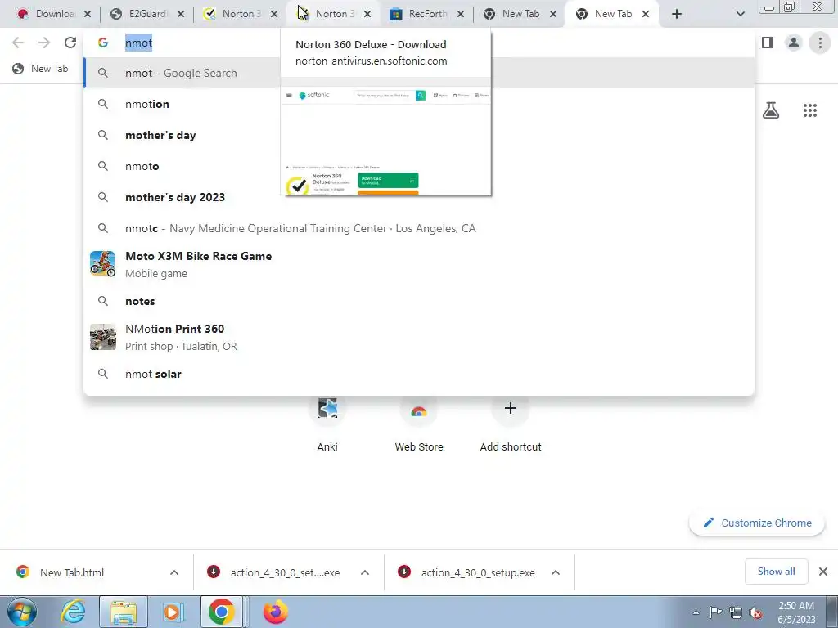Click Show all downloads
The width and height of the screenshot is (838, 628).
[x=776, y=572]
